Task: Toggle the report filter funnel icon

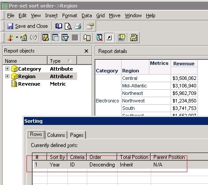Action: pos(65,38)
